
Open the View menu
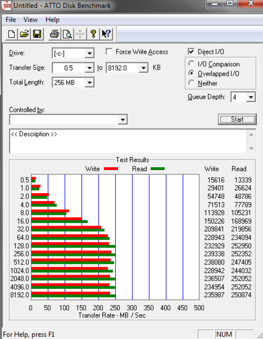click(x=30, y=20)
